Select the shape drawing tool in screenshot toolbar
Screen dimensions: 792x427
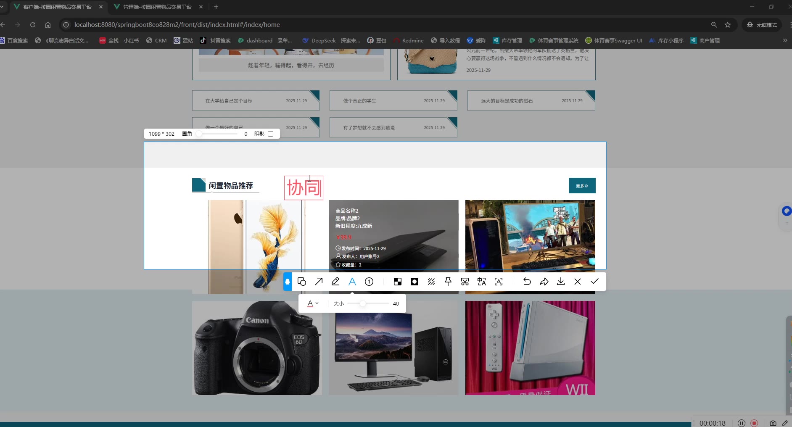[x=301, y=282]
